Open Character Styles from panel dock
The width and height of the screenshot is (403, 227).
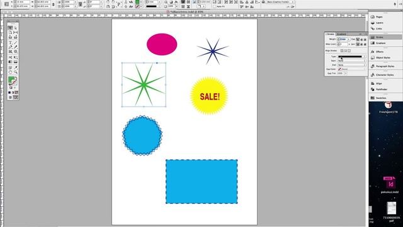[x=385, y=75]
